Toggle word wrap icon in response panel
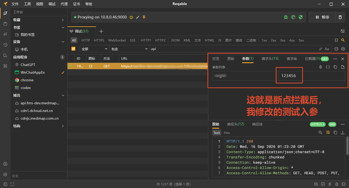 click(328, 133)
